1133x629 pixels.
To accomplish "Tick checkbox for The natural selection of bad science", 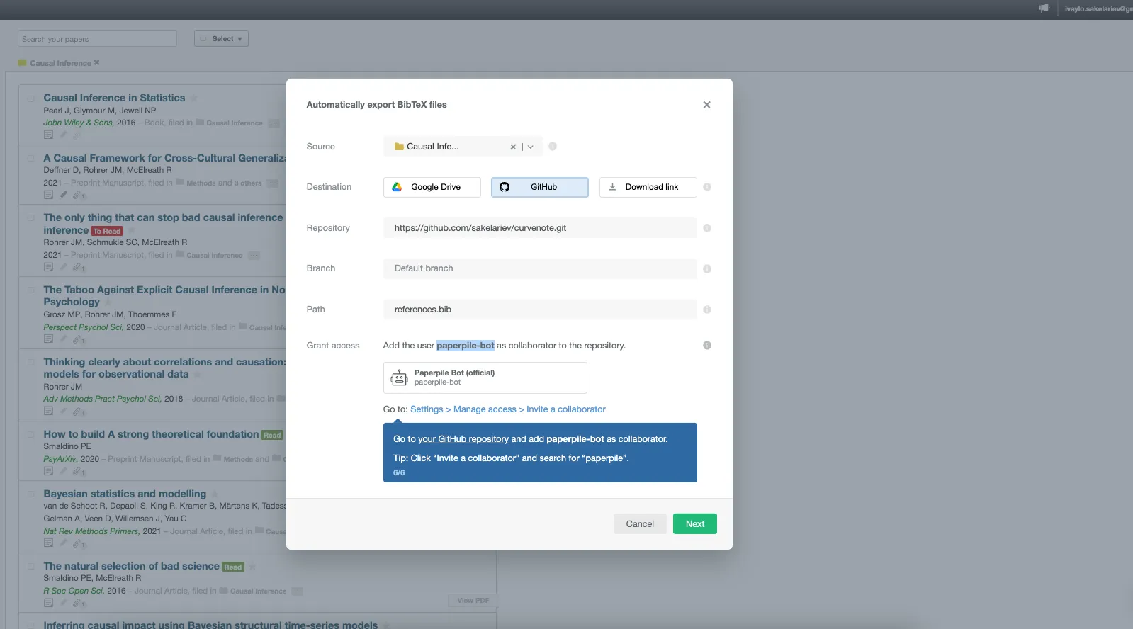I will [31, 567].
